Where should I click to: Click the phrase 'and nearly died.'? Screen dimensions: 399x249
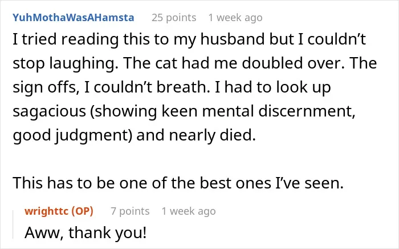coord(196,135)
